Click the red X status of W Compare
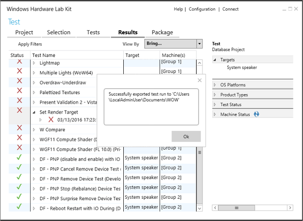The width and height of the screenshot is (303, 221). click(19, 128)
